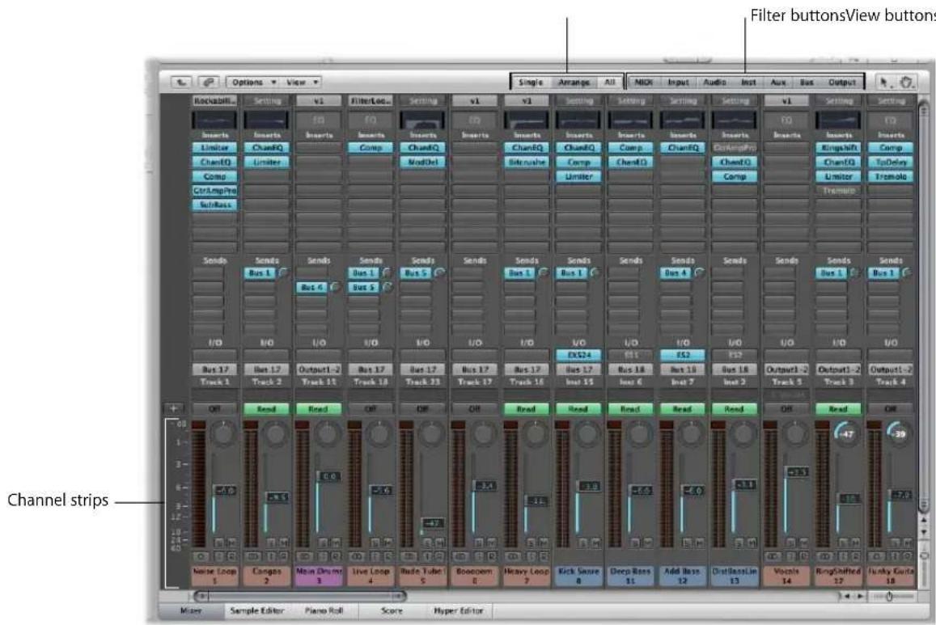Mute the Vocals channel strip
The height and width of the screenshot is (625, 936).
pyautogui.click(x=803, y=543)
